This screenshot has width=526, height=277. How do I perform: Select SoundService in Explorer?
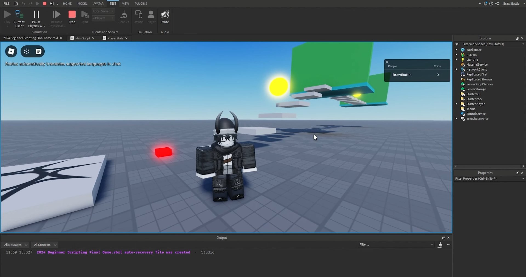[x=476, y=114]
